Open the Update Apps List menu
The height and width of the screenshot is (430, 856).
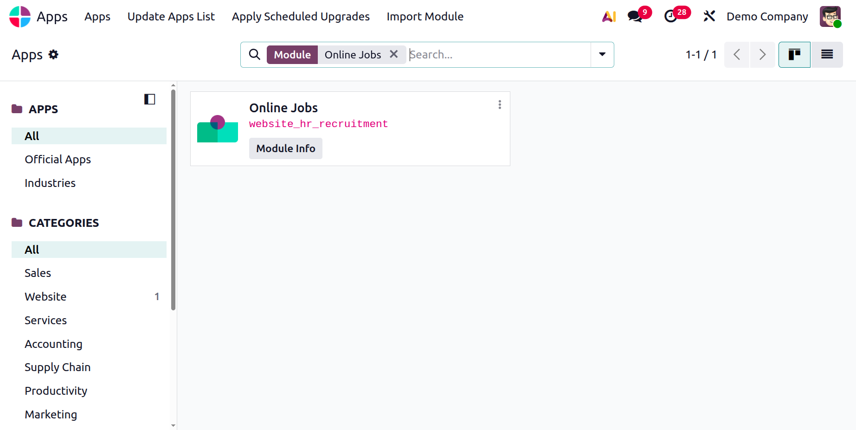(171, 17)
